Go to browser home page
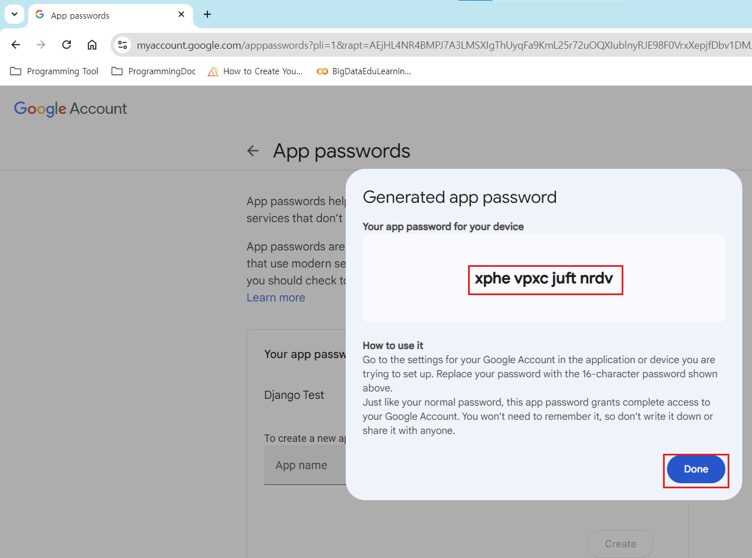Viewport: 752px width, 558px height. [92, 45]
